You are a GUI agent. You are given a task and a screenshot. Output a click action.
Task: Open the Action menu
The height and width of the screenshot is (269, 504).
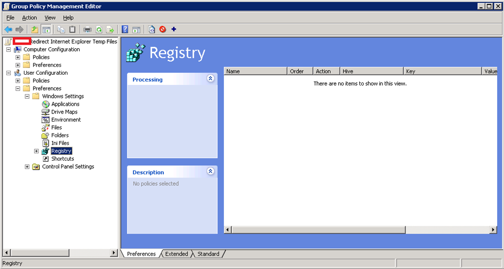(x=29, y=18)
